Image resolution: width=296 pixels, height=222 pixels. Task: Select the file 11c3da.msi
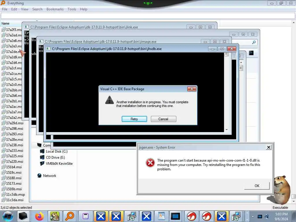(15, 200)
